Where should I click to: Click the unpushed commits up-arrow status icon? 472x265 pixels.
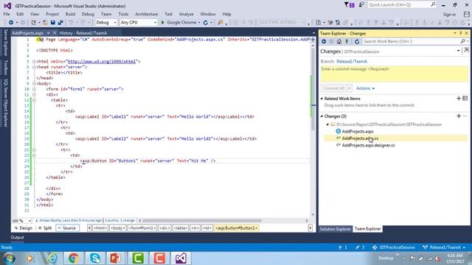point(341,247)
